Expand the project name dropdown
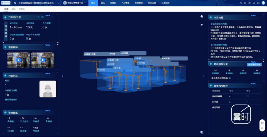Viewport: 267px width, 137px height. 58,3
